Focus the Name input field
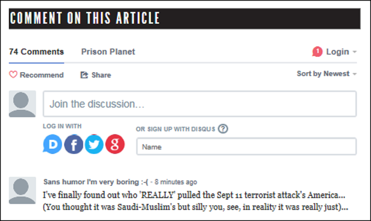The height and width of the screenshot is (221, 371). coord(246,147)
